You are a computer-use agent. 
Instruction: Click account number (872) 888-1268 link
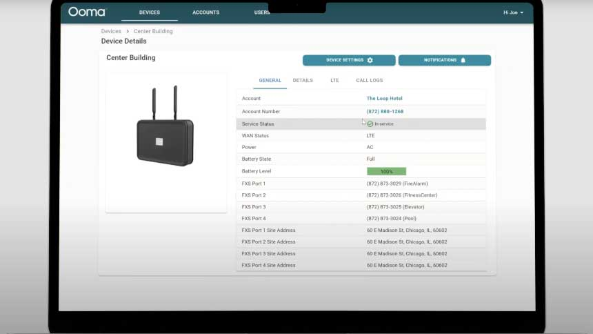[385, 112]
